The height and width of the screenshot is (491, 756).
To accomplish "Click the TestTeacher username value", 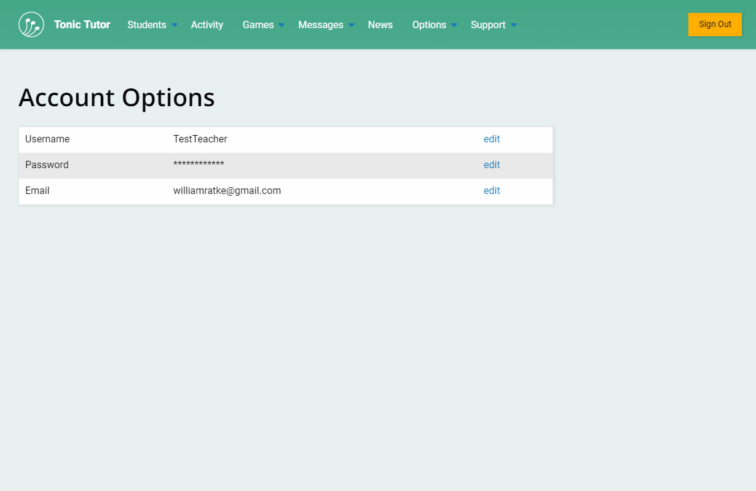I will [x=200, y=139].
